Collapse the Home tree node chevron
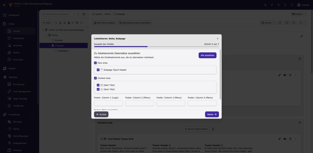Viewport: 313px width, 153px height. click(x=46, y=35)
